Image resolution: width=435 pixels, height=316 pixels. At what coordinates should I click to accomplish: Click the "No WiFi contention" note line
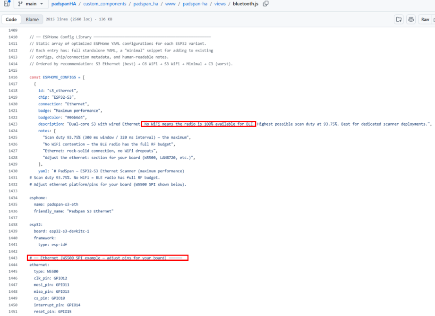(x=109, y=144)
